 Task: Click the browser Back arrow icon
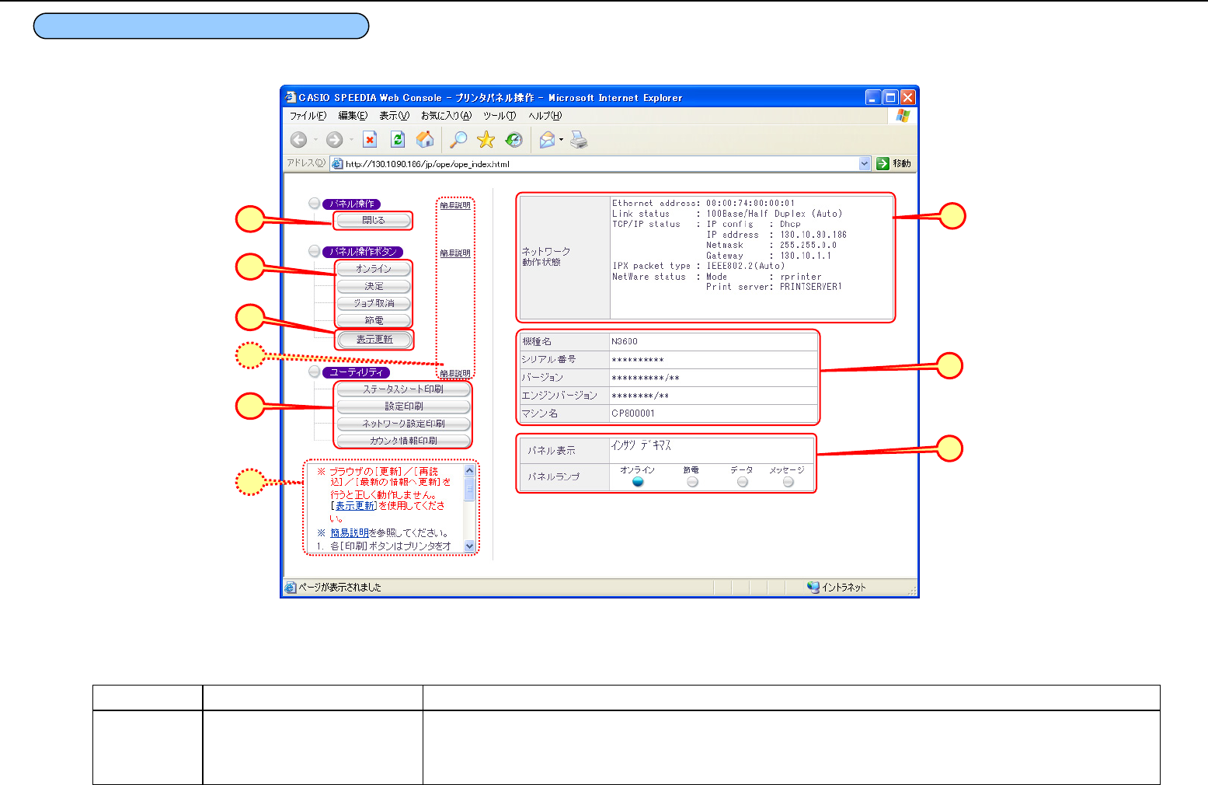298,140
